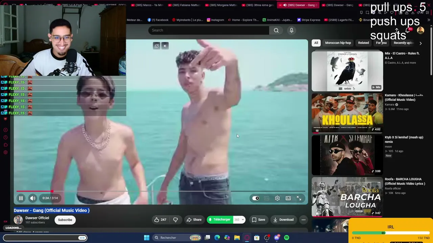
Task: Open the Opera GX sidebar history clock
Action: click(5, 137)
